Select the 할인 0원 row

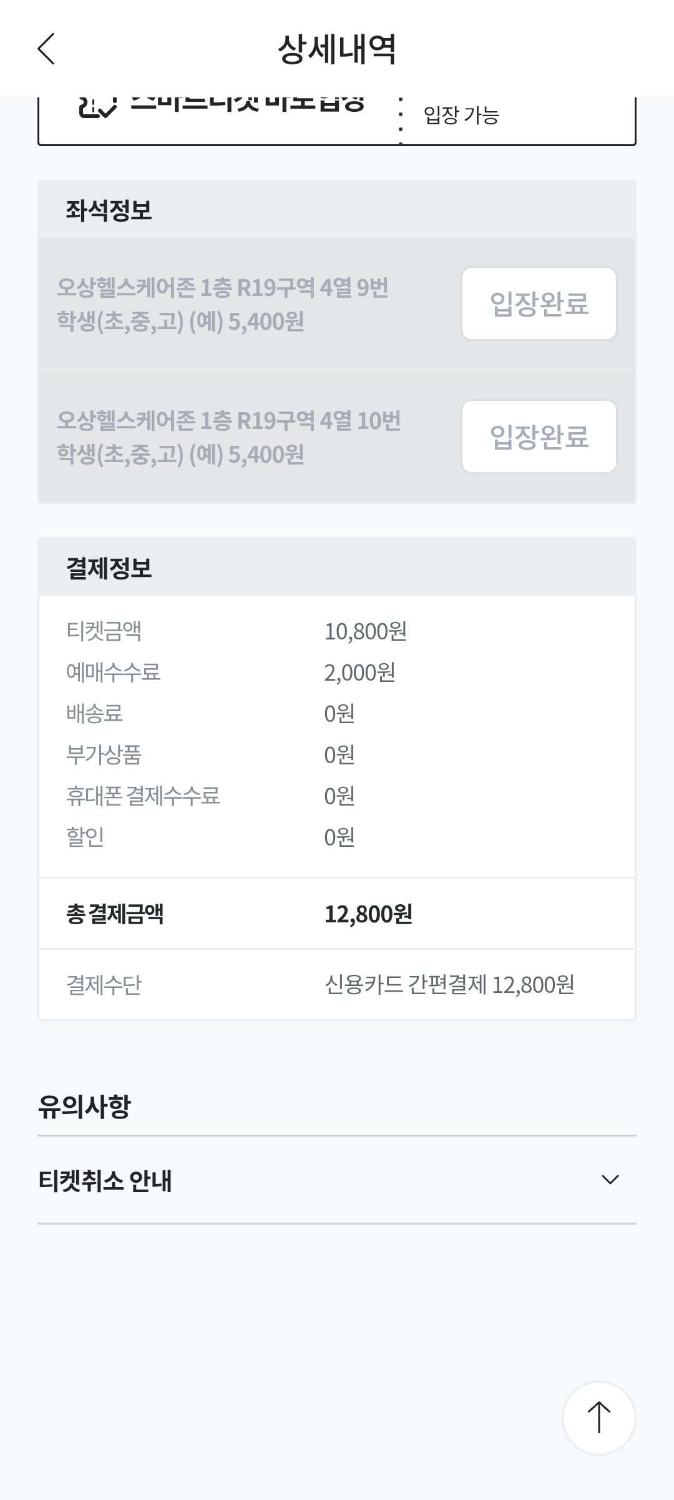pyautogui.click(x=337, y=837)
